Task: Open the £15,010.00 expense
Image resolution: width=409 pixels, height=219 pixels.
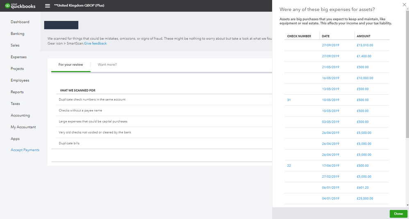Action: 365,45
